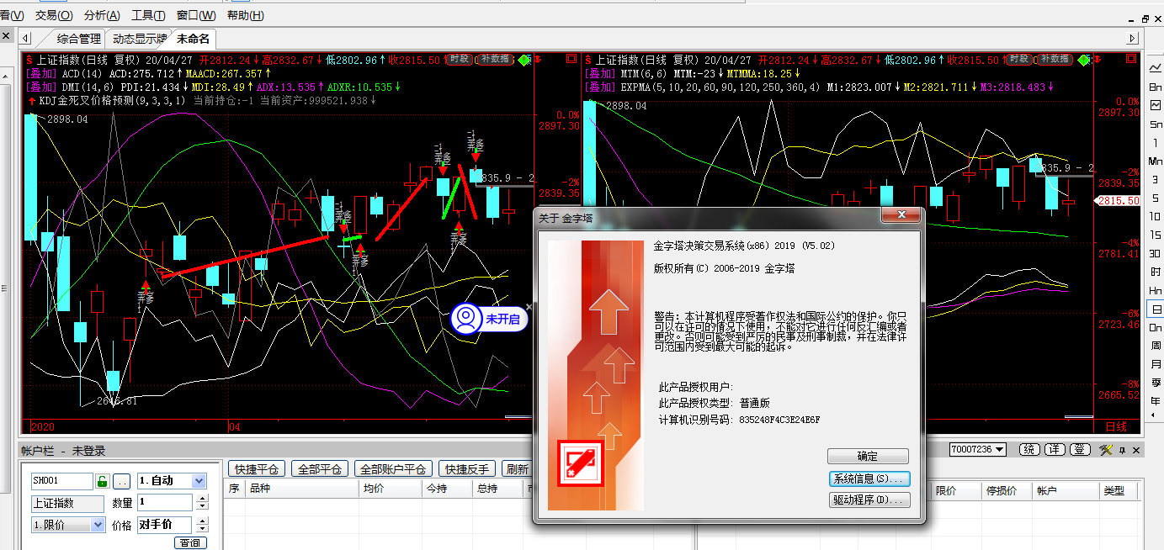
Task: Pin the account bar panel
Action: pos(1122,450)
